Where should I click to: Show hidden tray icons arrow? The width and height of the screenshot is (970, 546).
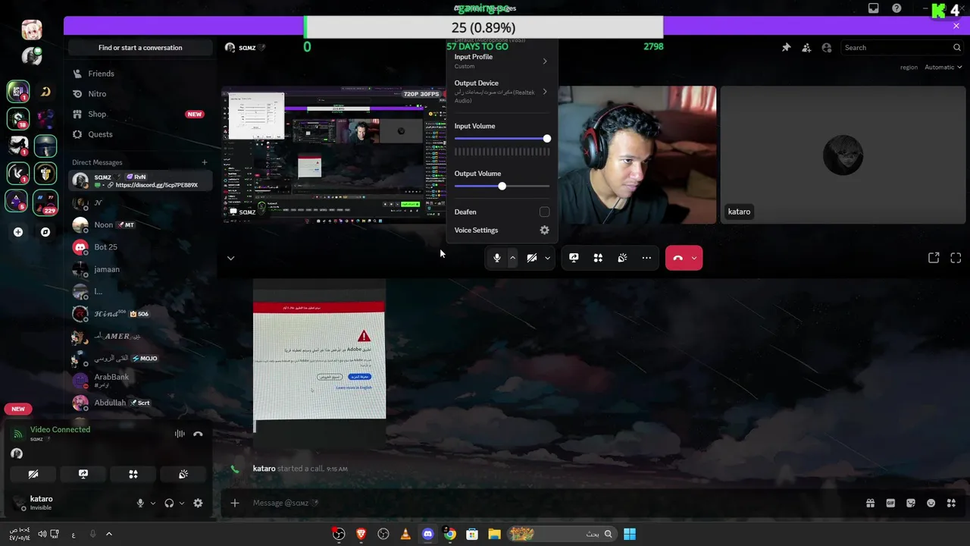point(108,534)
